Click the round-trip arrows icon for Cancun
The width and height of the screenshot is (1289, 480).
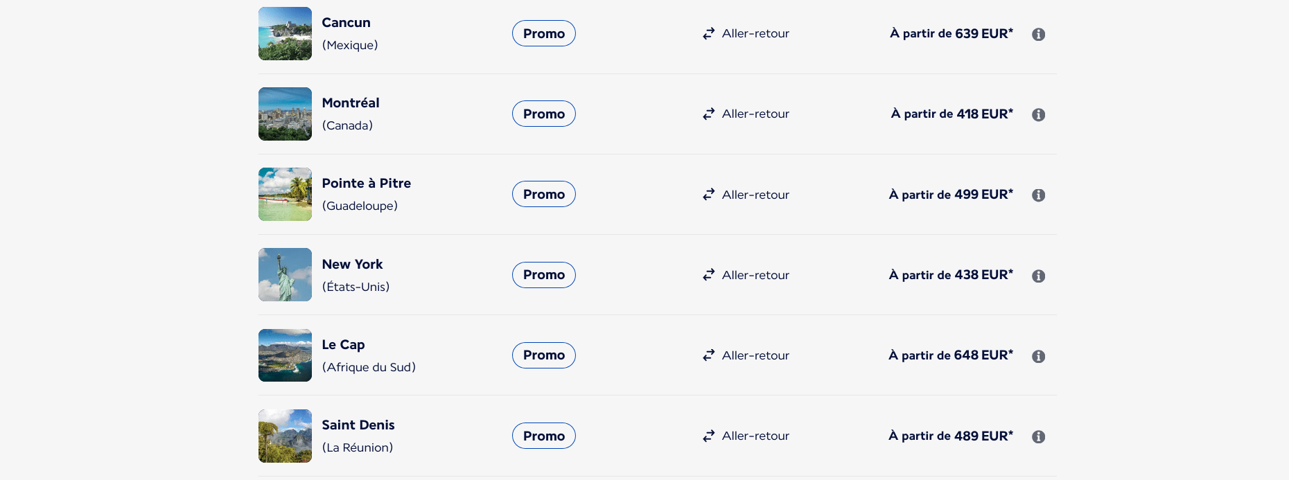coord(708,33)
